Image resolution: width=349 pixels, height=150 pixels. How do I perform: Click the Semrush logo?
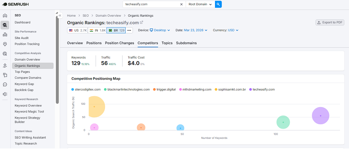(15, 4)
